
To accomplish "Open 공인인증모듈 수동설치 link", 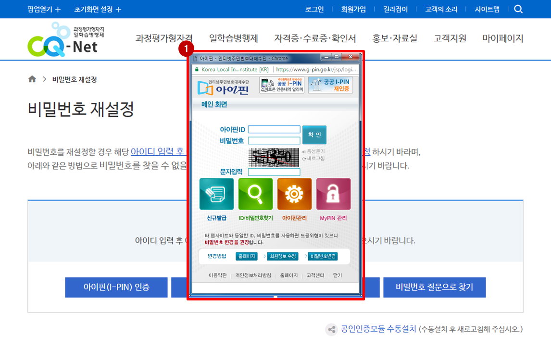I will [x=378, y=329].
